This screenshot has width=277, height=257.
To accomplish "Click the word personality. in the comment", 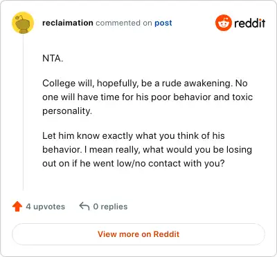I will [67, 111].
